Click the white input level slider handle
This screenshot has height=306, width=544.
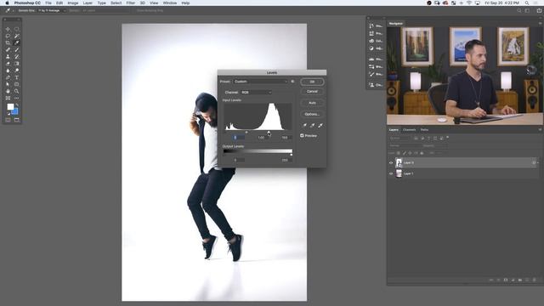click(269, 133)
